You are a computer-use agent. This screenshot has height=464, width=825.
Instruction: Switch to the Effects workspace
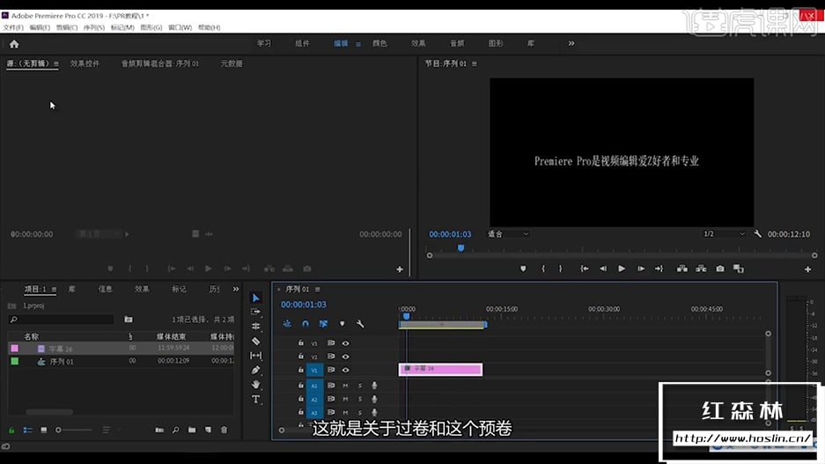point(418,44)
